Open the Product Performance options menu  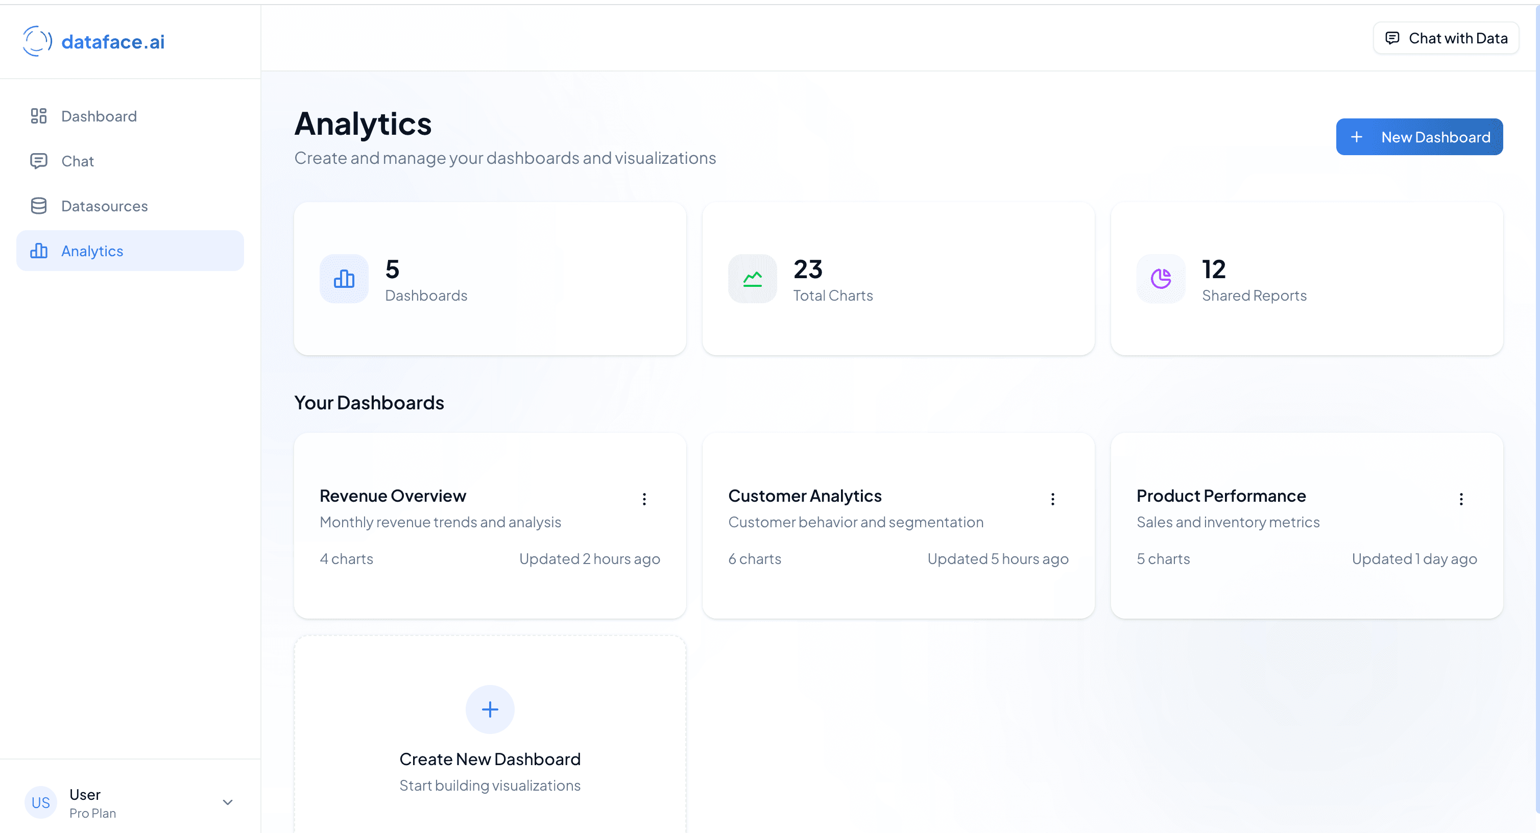[x=1462, y=499]
